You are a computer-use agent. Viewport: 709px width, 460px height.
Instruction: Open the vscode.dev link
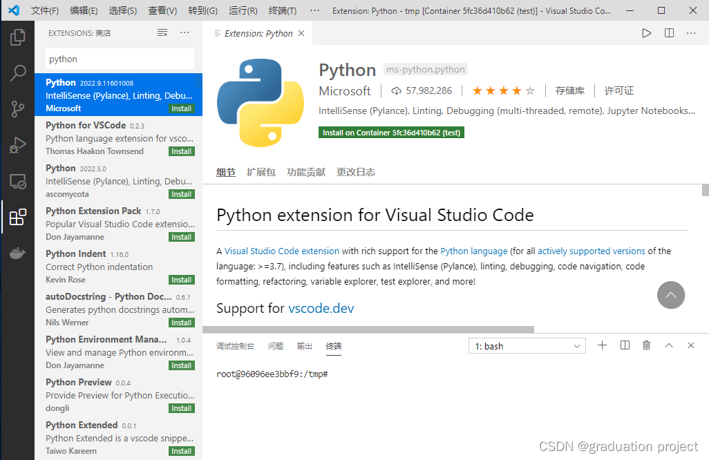(x=321, y=308)
